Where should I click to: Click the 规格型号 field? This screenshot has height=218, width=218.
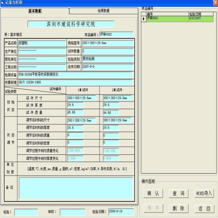coord(107,43)
